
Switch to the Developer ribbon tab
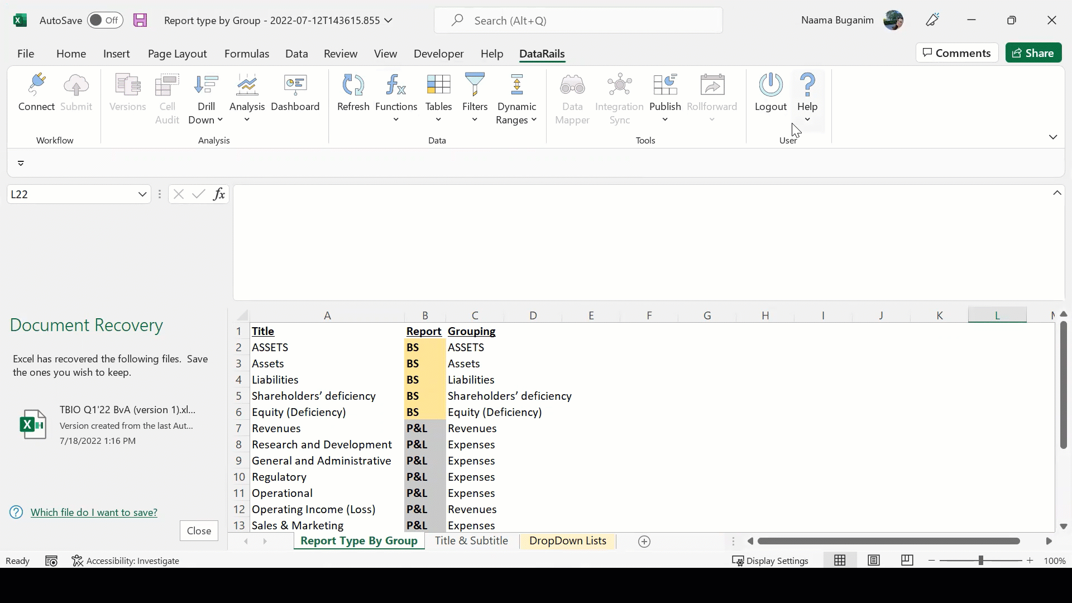click(x=439, y=54)
